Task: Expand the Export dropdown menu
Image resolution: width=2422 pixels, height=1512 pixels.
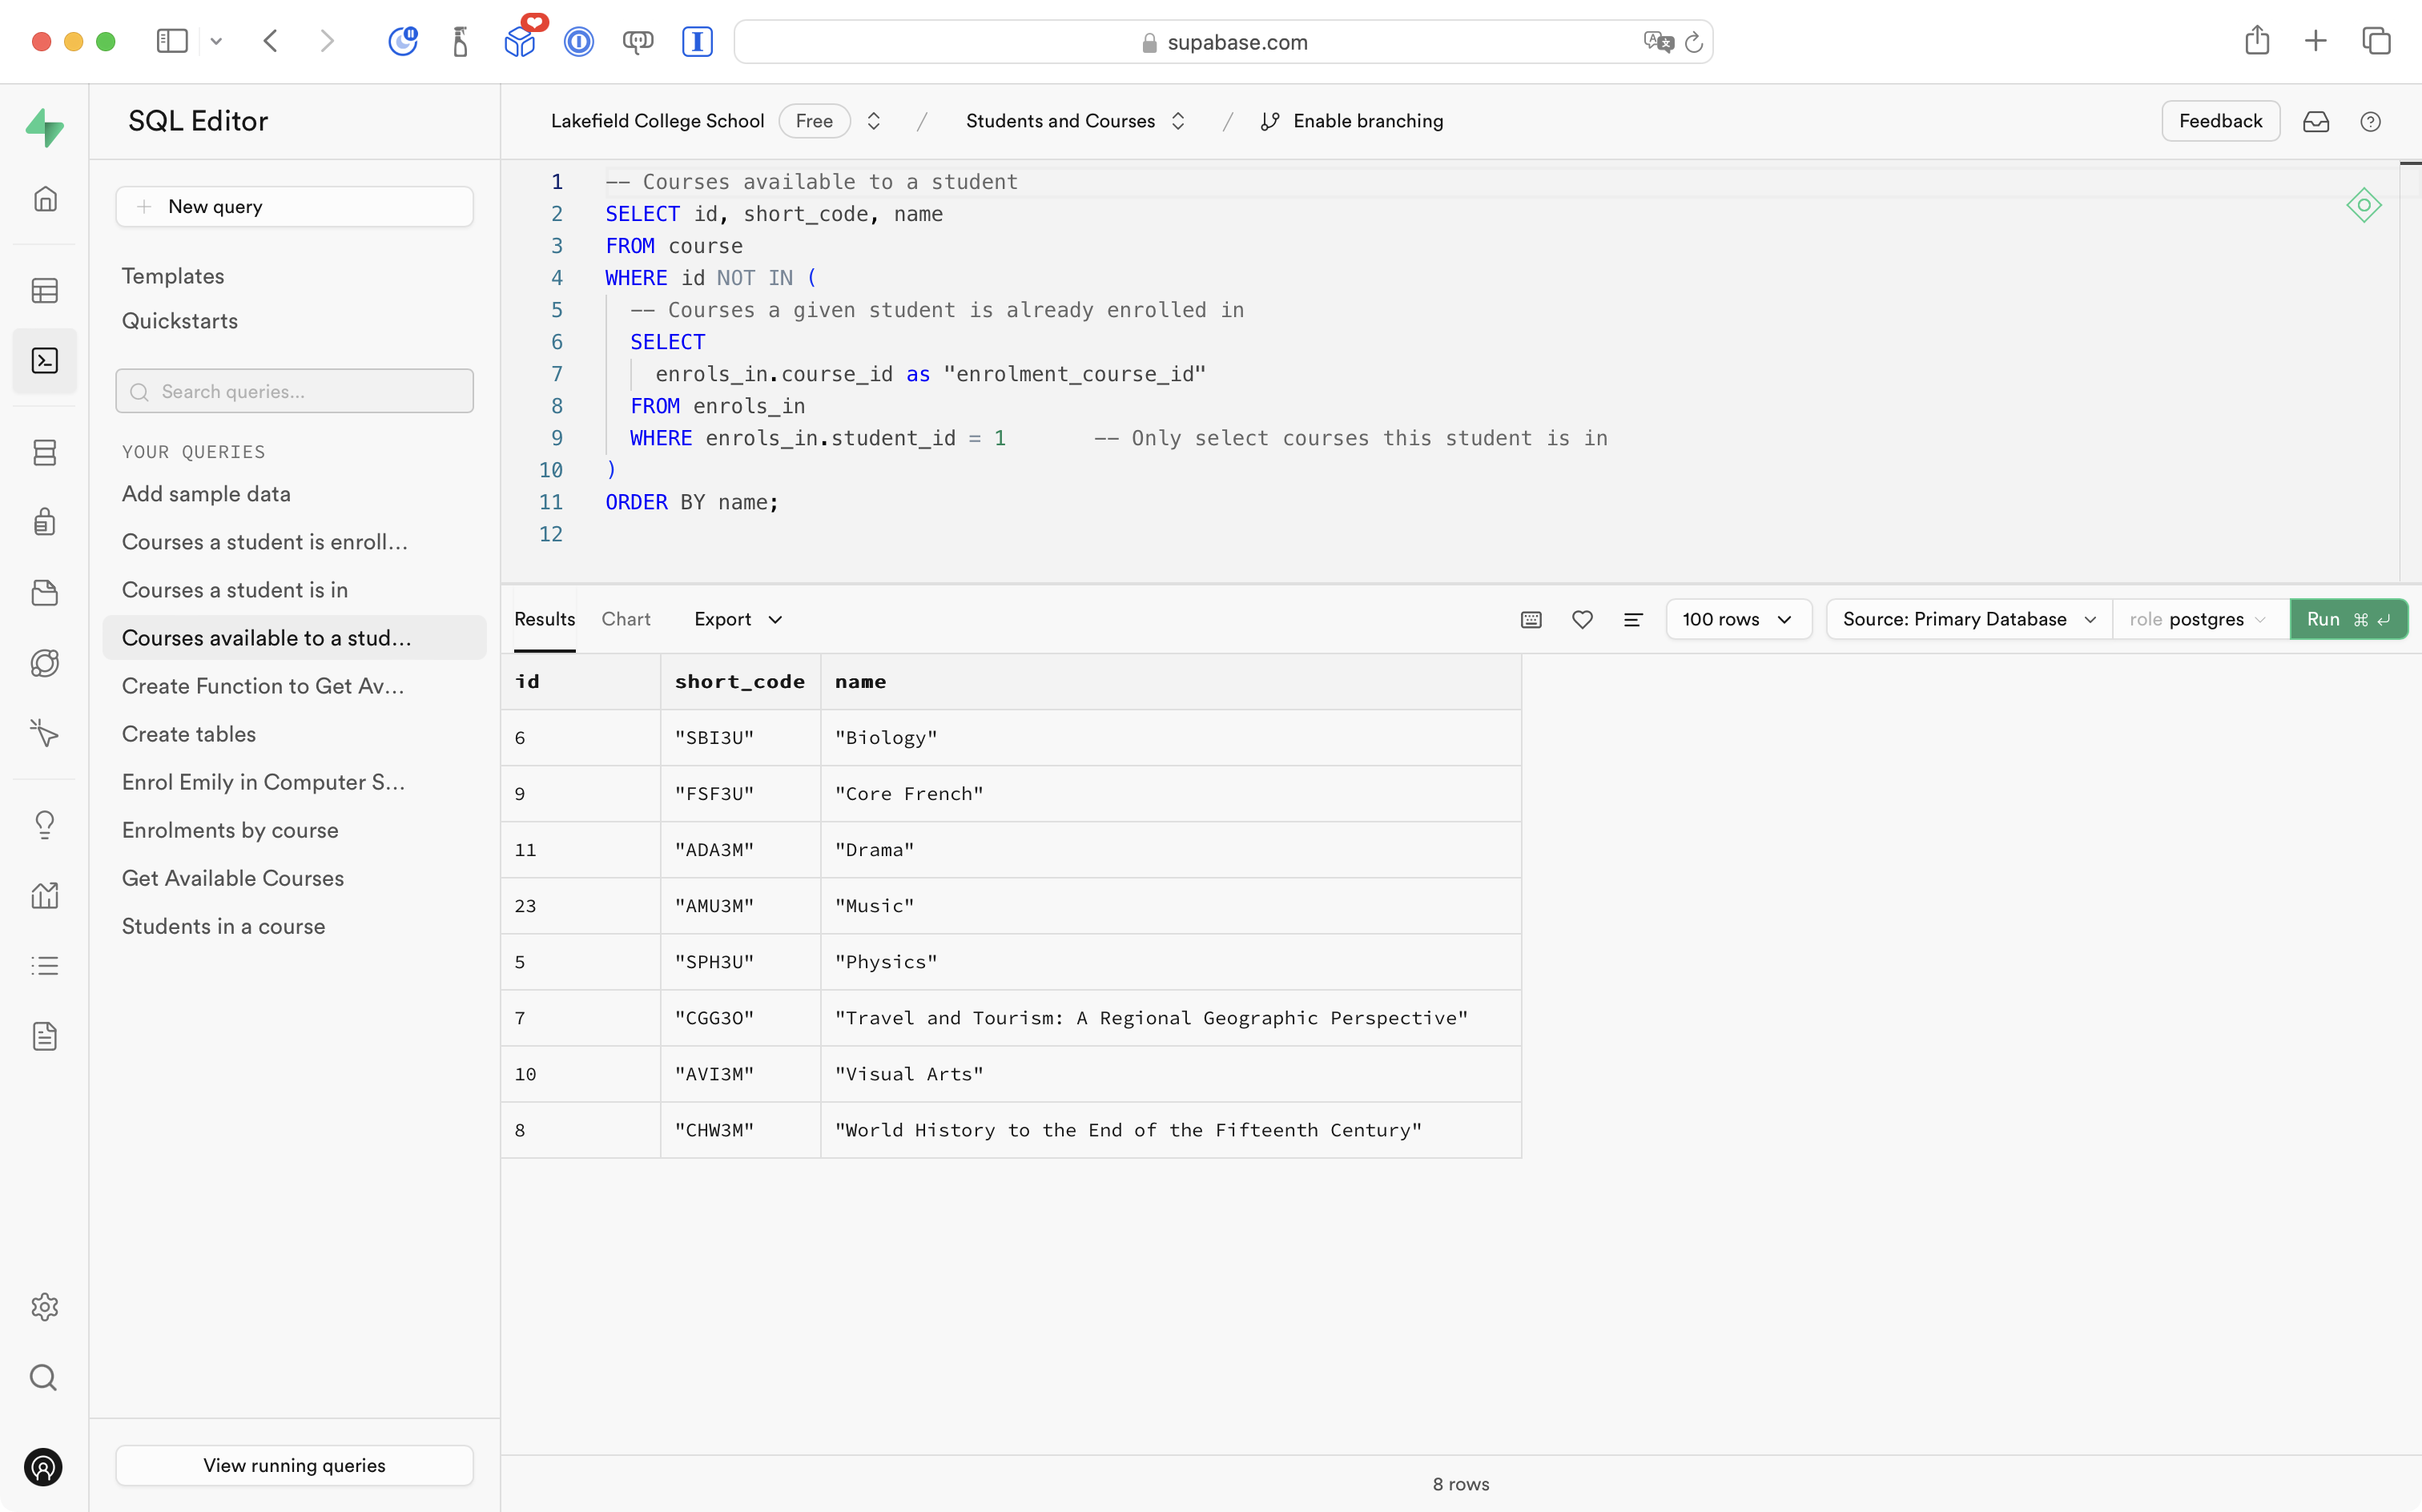Action: click(738, 619)
